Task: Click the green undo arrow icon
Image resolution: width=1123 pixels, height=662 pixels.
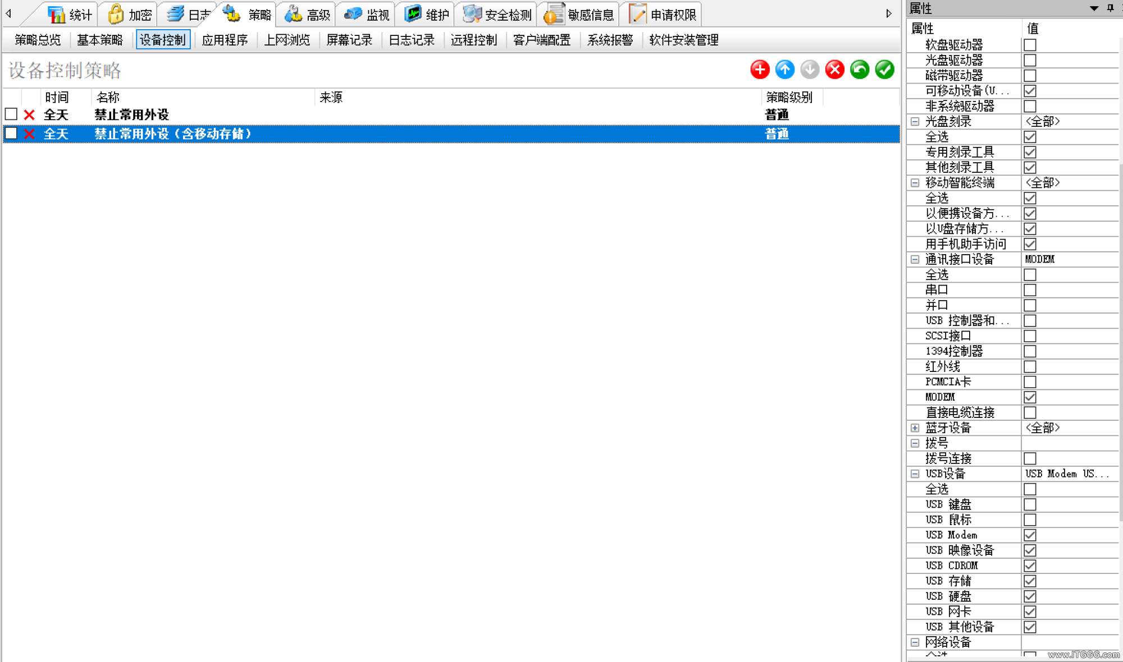Action: (860, 70)
